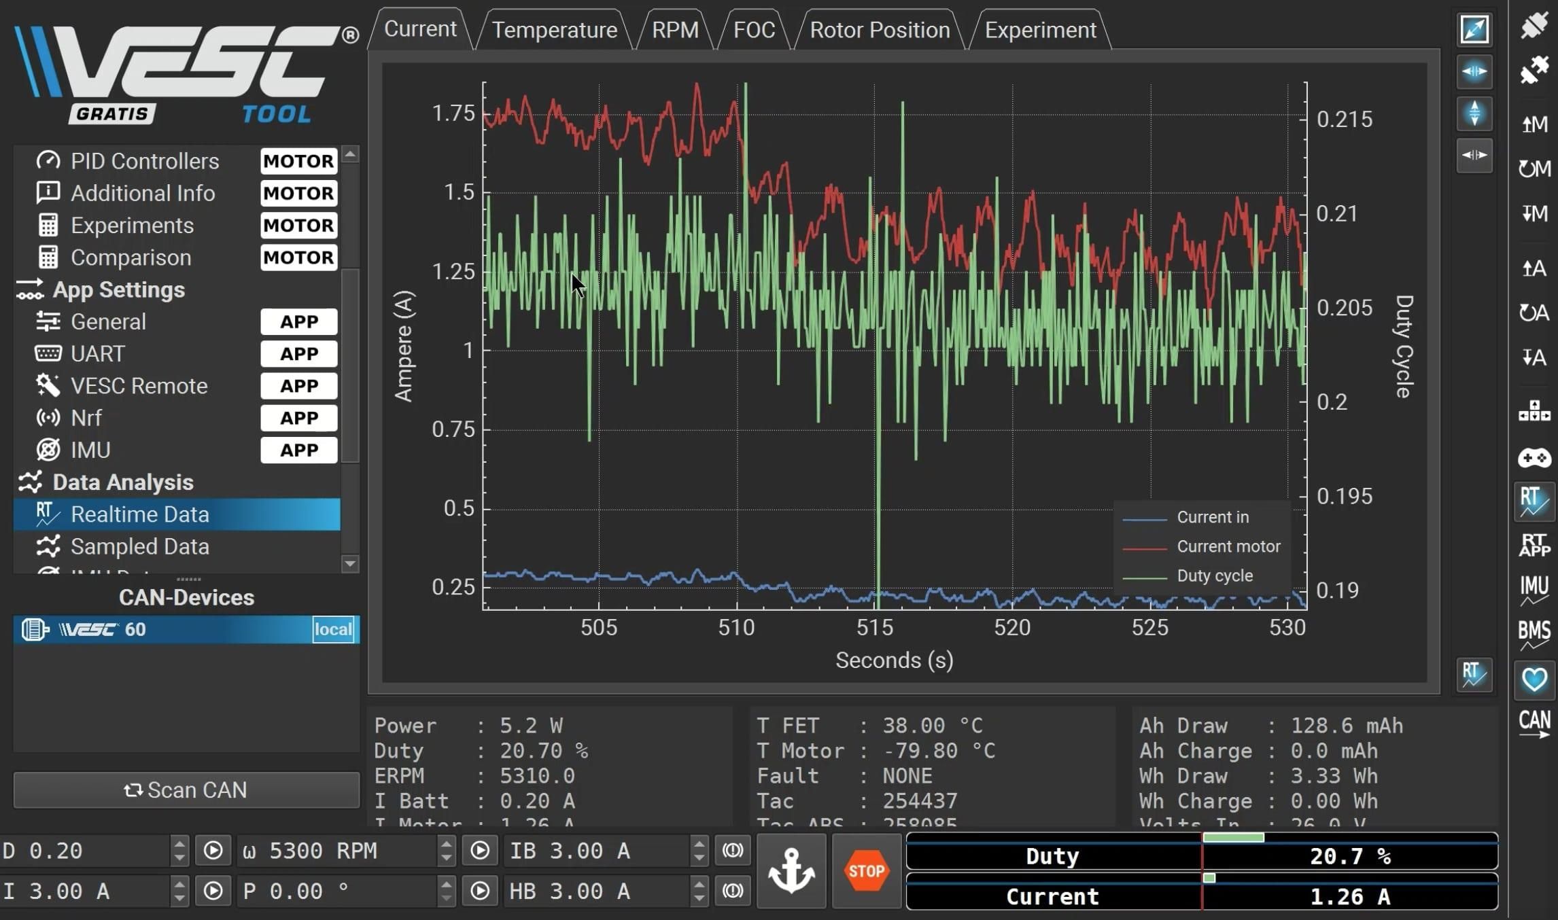Click the ω 5300 RPM input field
1558x920 pixels.
(336, 851)
